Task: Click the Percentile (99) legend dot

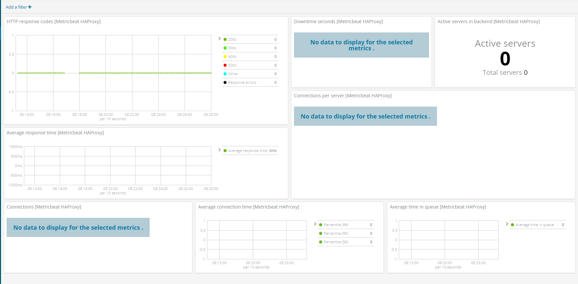Action: [x=321, y=225]
